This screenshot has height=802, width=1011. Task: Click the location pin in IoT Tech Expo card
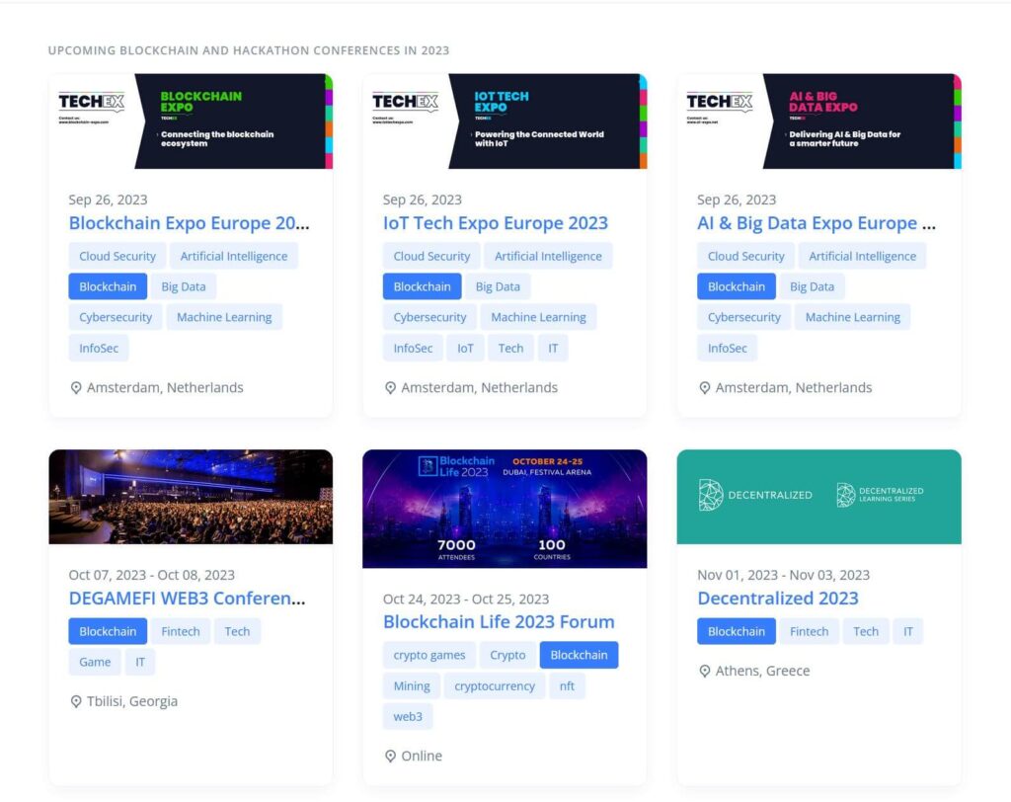coord(390,388)
